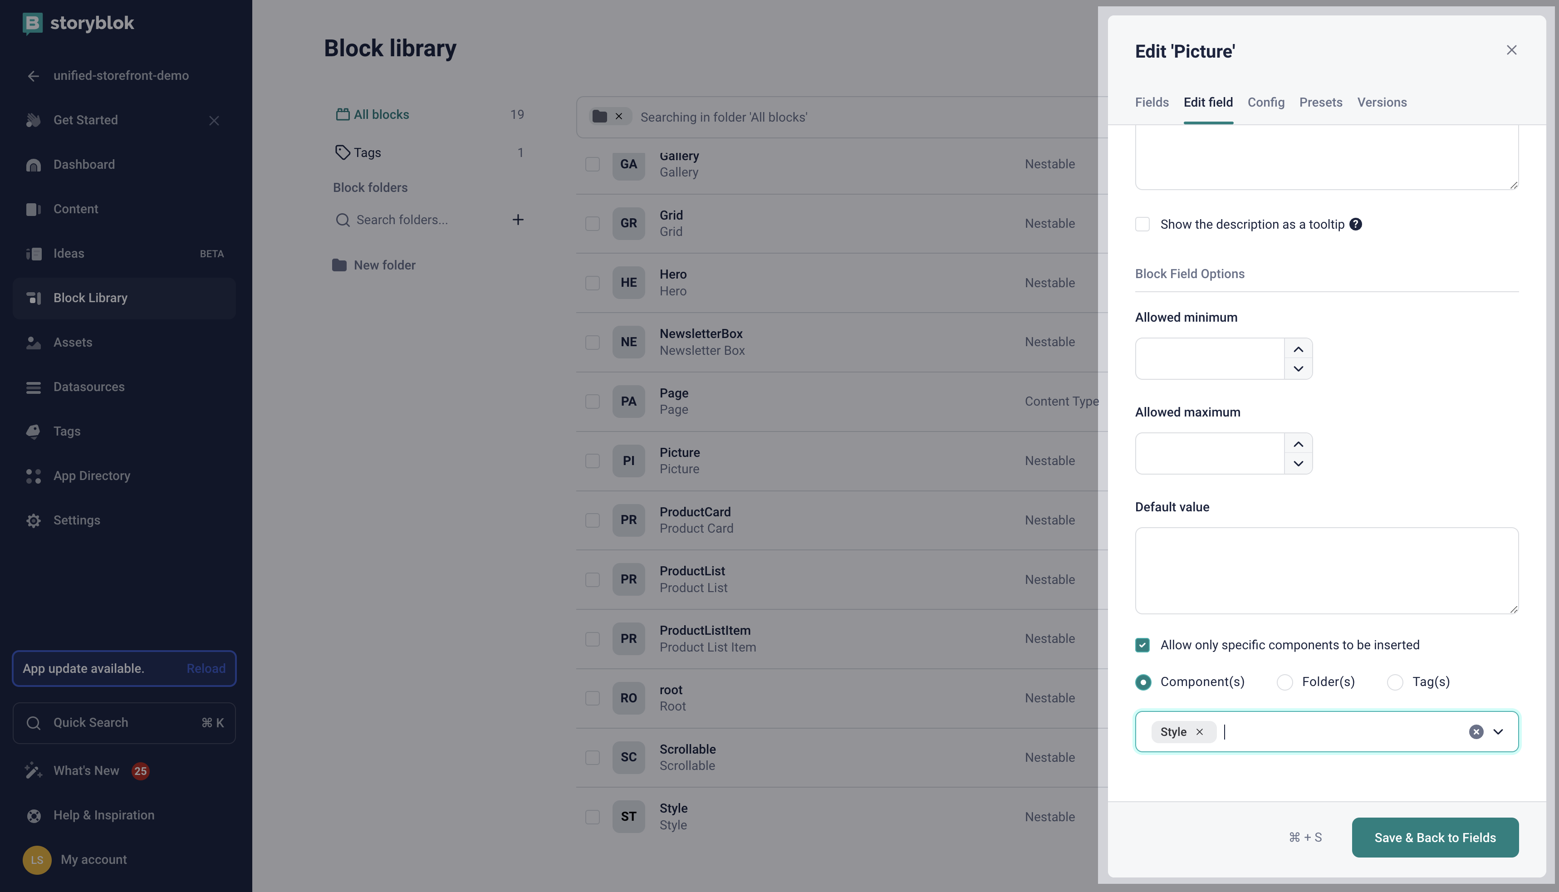Remove the Style chip from components

point(1199,732)
